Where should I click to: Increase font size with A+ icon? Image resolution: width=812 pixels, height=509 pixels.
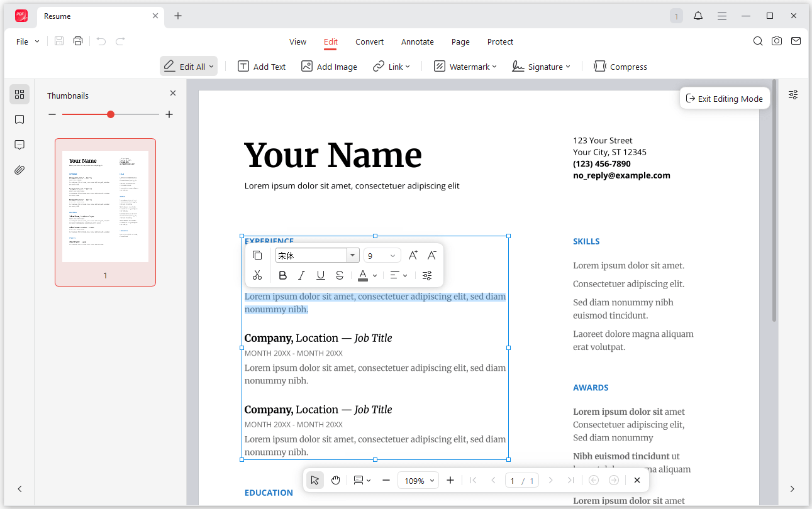(x=413, y=255)
